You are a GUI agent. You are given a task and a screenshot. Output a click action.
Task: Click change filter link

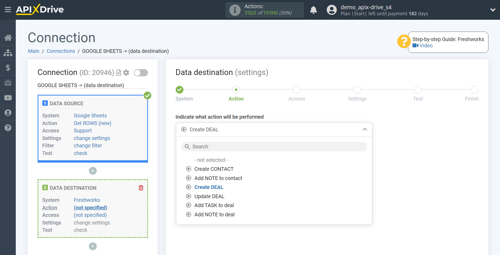coord(88,146)
